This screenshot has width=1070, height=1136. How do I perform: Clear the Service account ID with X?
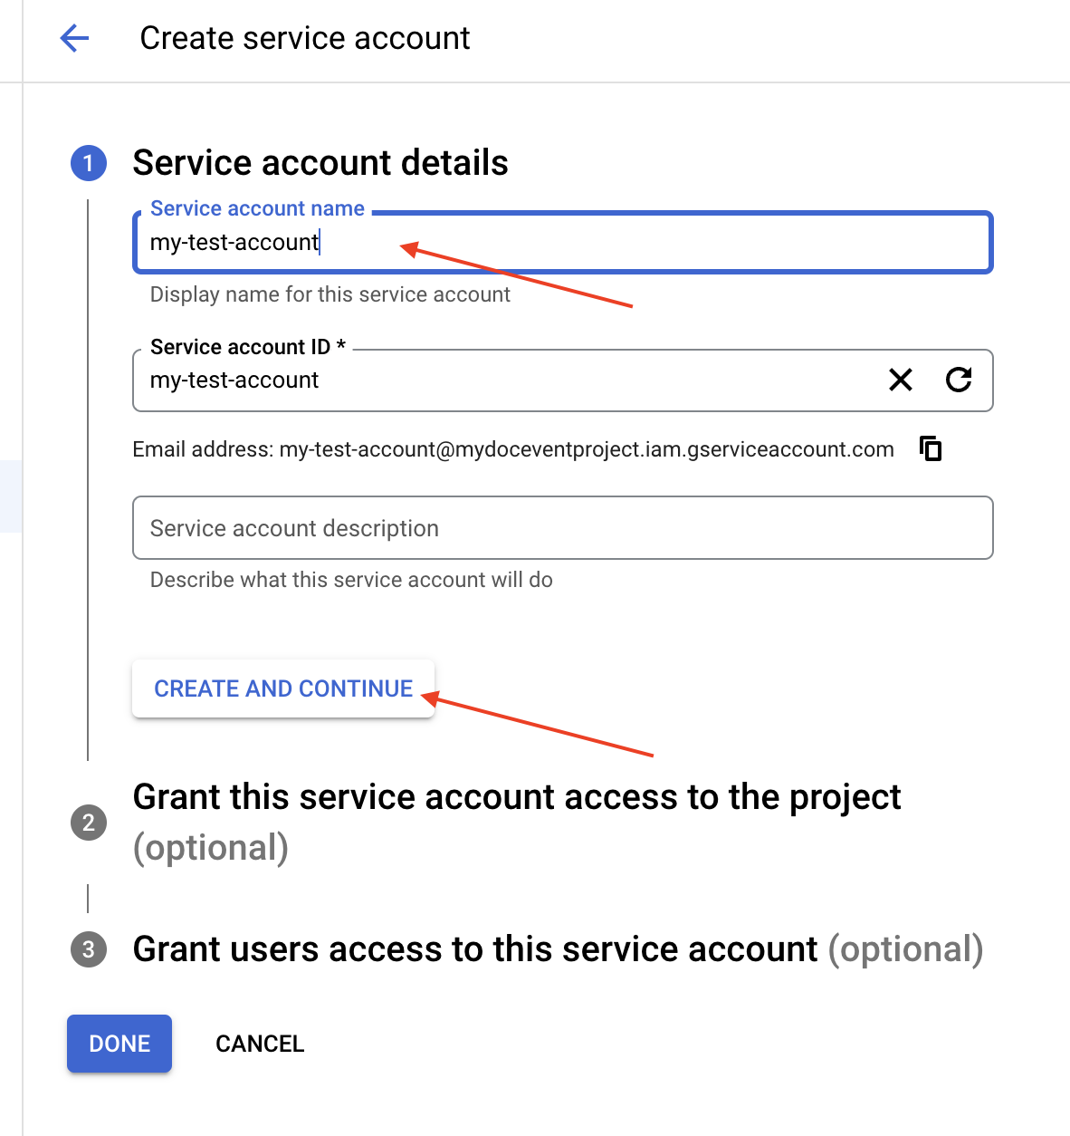click(900, 380)
